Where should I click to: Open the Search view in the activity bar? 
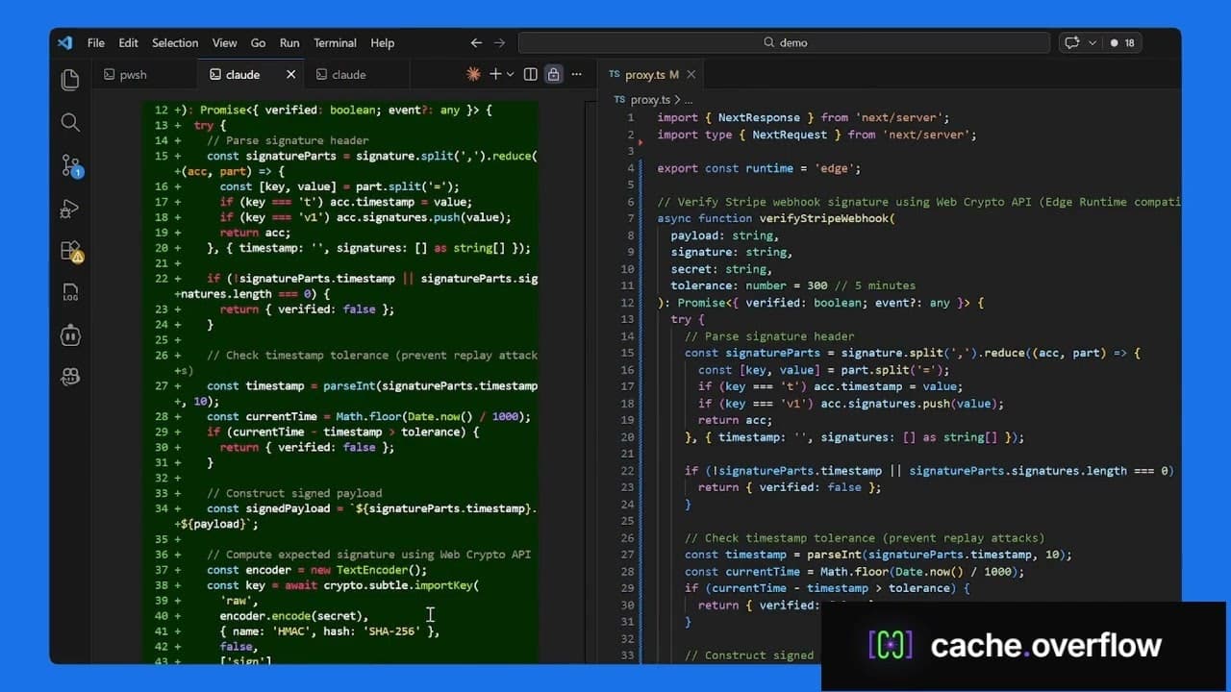pyautogui.click(x=69, y=122)
